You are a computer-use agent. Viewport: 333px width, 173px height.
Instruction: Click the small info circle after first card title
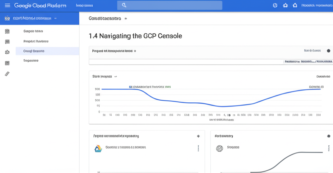coord(135,51)
